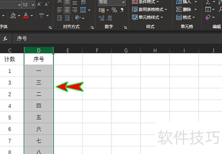This screenshot has height=154, width=222.
Task: Align text to the right
Action: click(75, 10)
